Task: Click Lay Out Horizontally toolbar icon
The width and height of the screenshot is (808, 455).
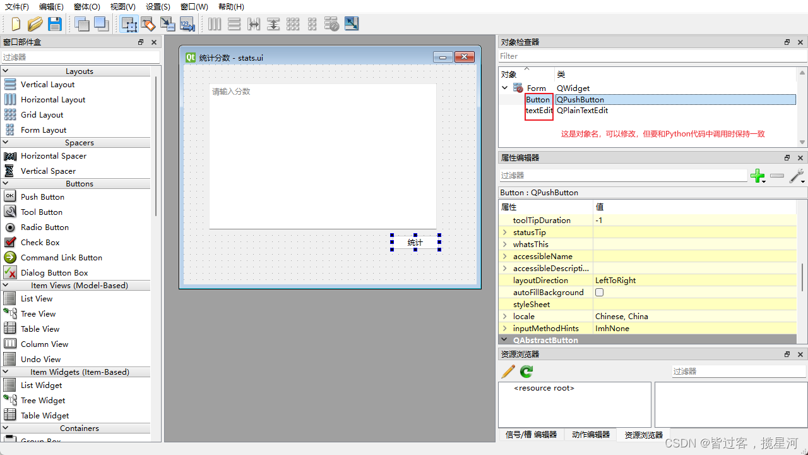Action: pos(215,24)
